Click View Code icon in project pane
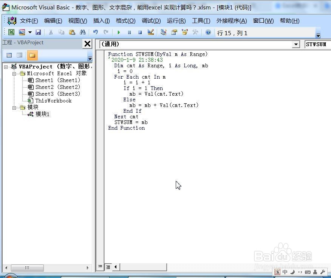 pyautogui.click(x=9, y=55)
